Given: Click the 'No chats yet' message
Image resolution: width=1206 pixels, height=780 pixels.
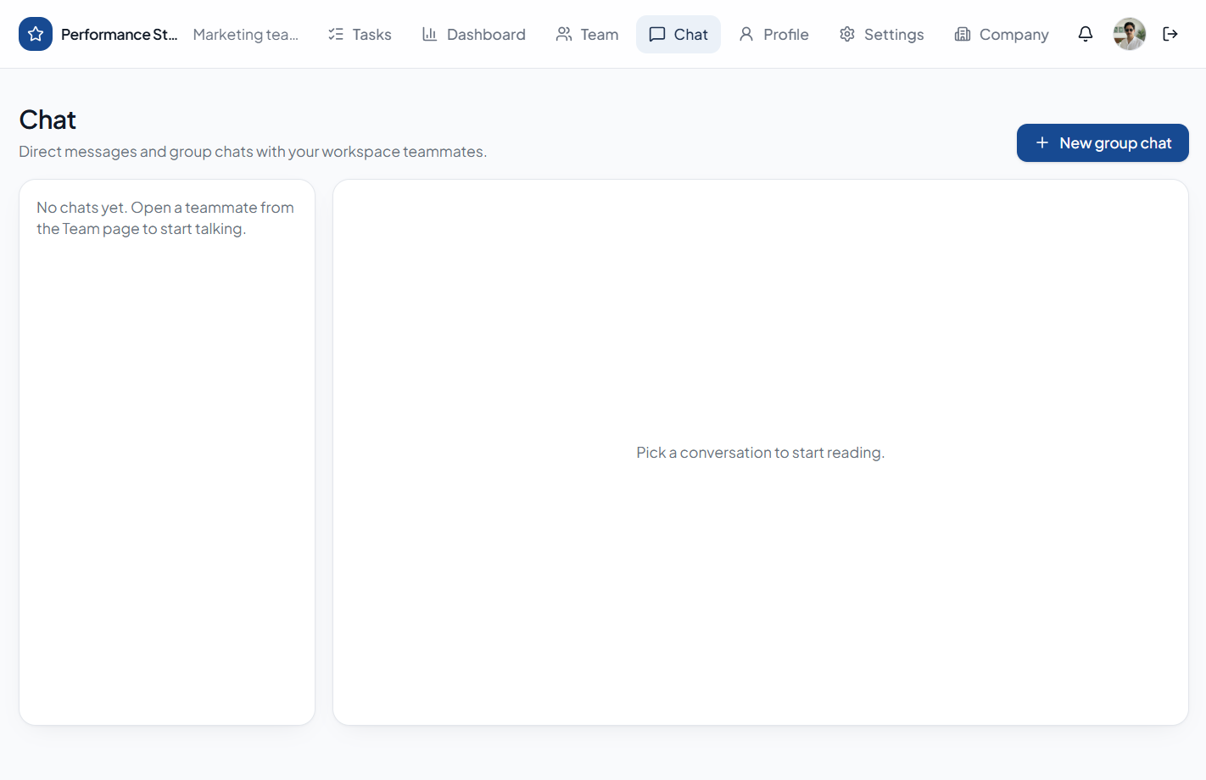Looking at the screenshot, I should click(165, 218).
